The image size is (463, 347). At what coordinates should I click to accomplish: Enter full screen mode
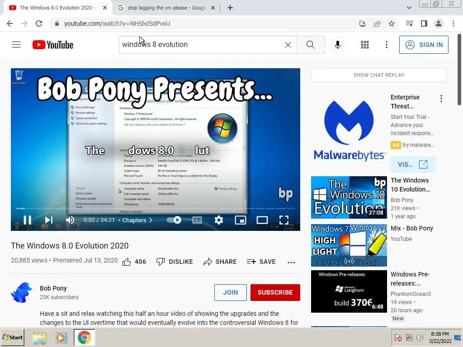pos(284,220)
